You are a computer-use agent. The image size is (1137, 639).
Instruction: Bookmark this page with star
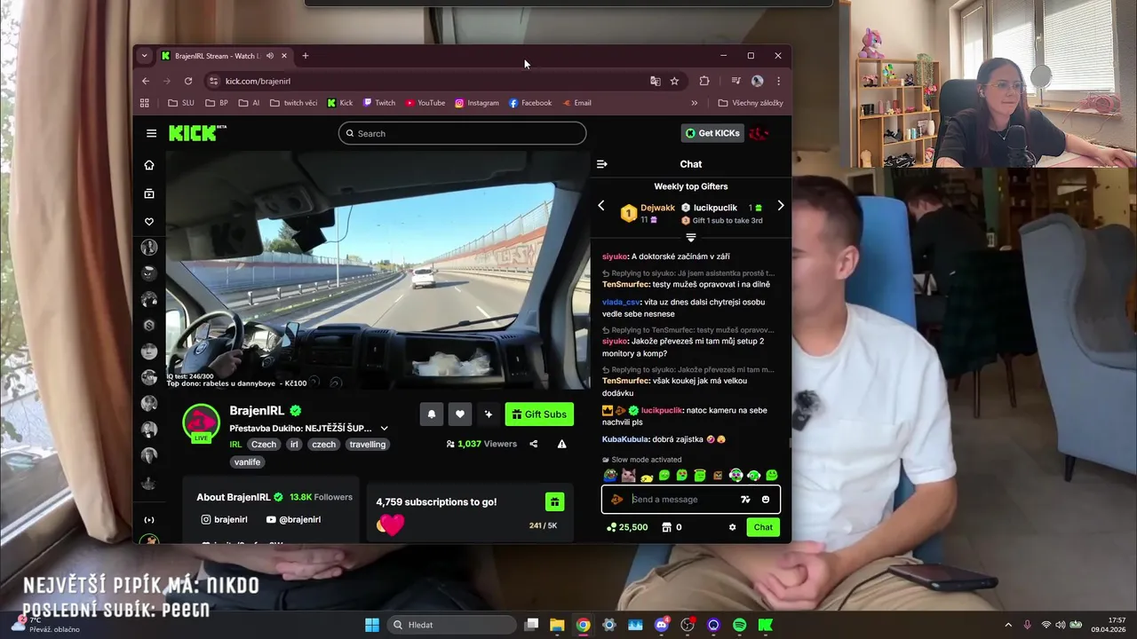click(x=674, y=81)
